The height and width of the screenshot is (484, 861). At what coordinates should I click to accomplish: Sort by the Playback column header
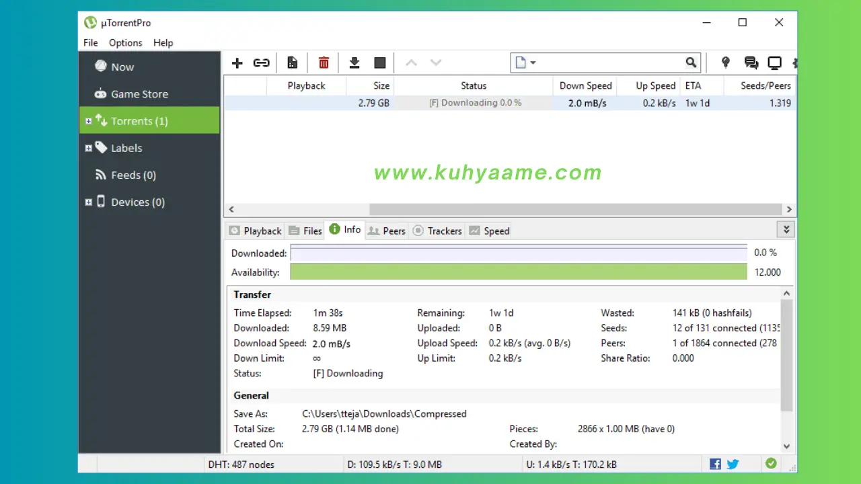(x=306, y=85)
